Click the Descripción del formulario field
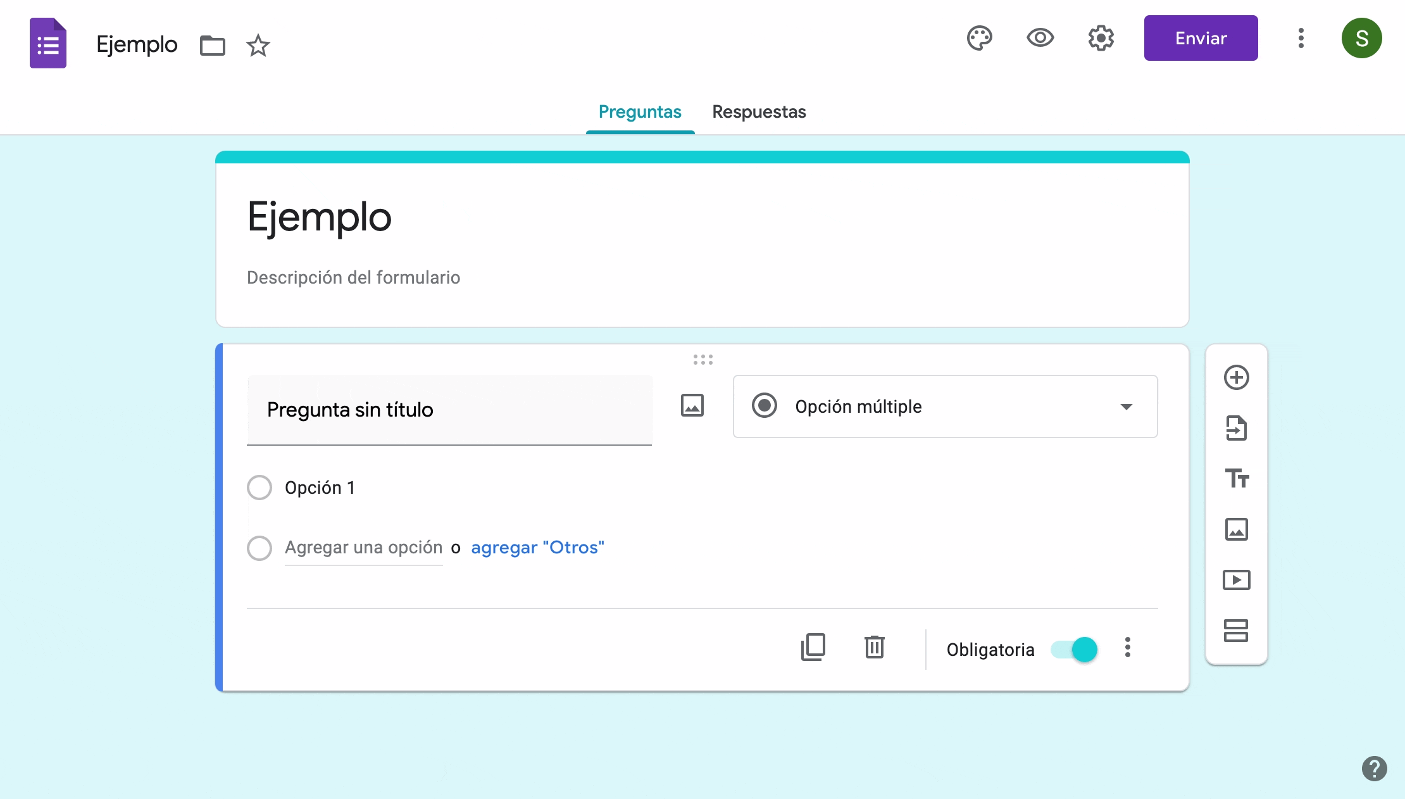 pyautogui.click(x=354, y=277)
